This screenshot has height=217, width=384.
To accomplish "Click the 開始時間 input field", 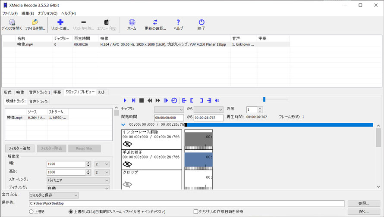I will (x=169, y=118).
